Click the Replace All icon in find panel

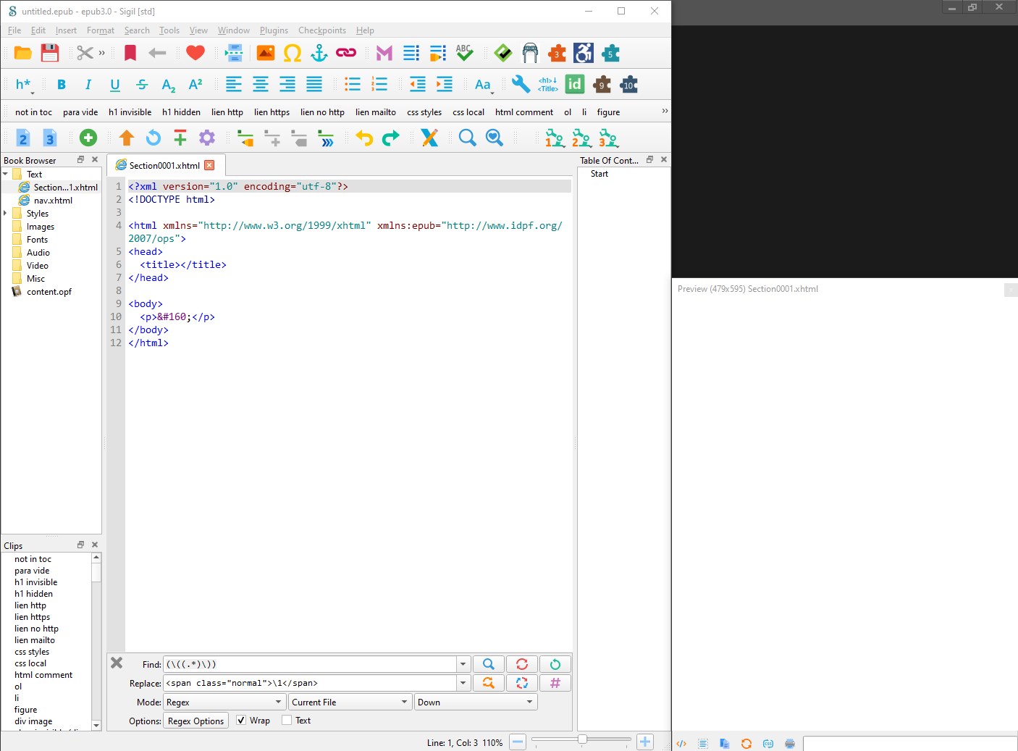[521, 683]
